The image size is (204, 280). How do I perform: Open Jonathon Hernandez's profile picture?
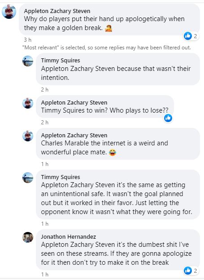tap(28, 237)
